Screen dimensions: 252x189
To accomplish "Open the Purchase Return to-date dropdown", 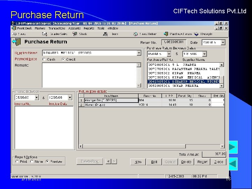I will (204, 54).
